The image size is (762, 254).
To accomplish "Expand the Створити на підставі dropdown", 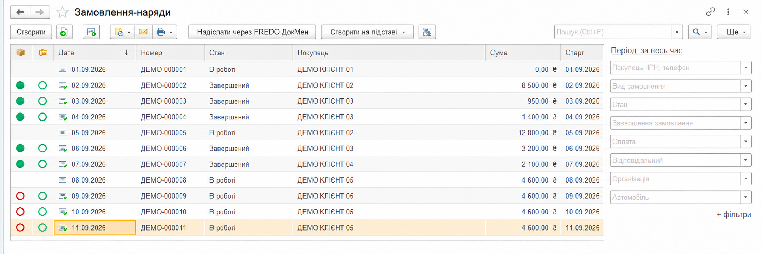I will pyautogui.click(x=367, y=32).
